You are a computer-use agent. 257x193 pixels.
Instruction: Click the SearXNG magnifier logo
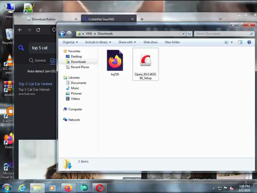click(x=21, y=48)
